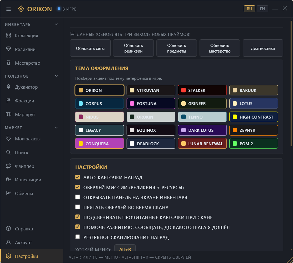
Task: Collapse the ИНВЕНТАРЬ section chevron
Action: (x=56, y=24)
